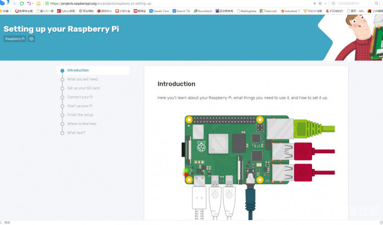Click the step marker beside Connect your Pi
The image size is (383, 225).
(x=62, y=97)
